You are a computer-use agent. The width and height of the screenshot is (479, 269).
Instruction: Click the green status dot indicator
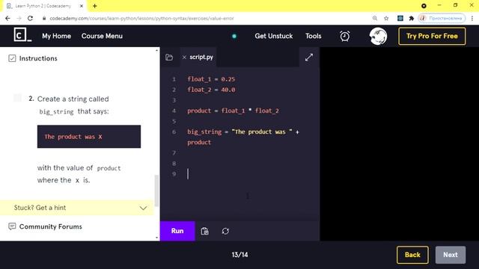(x=234, y=36)
